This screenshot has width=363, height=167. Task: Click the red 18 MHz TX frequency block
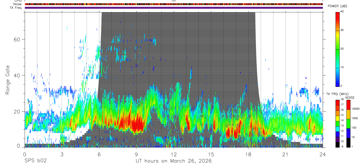click(338, 102)
